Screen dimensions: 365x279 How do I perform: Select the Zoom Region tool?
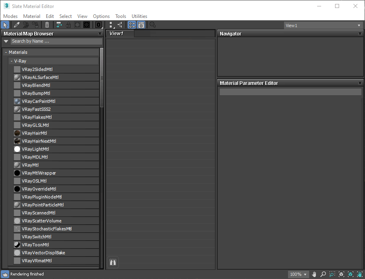(332, 274)
